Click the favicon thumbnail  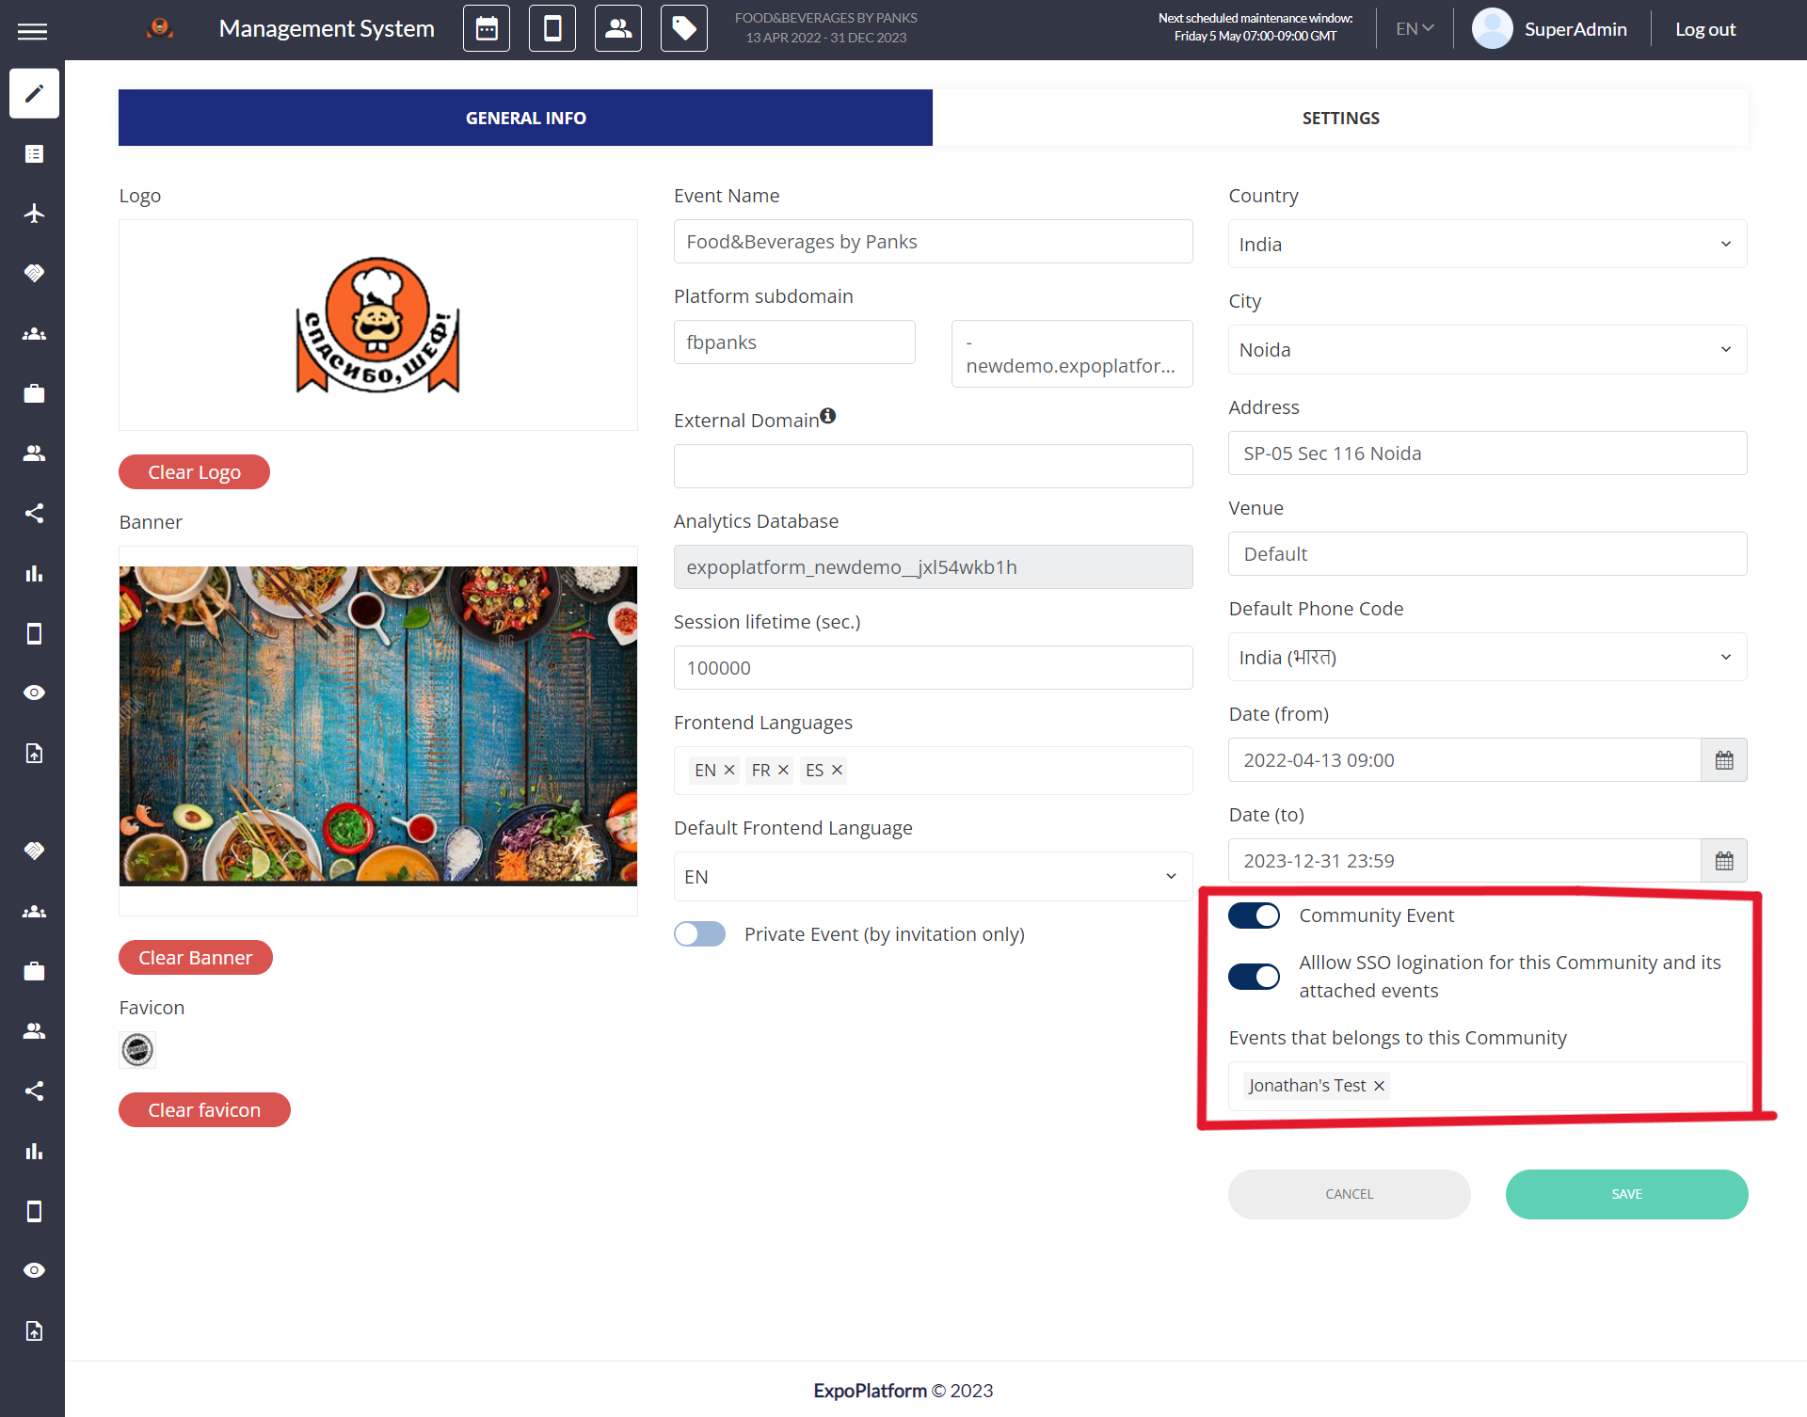137,1050
